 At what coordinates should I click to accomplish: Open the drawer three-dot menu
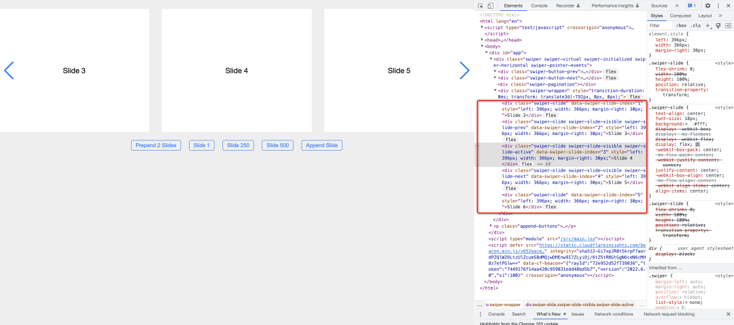(480, 313)
